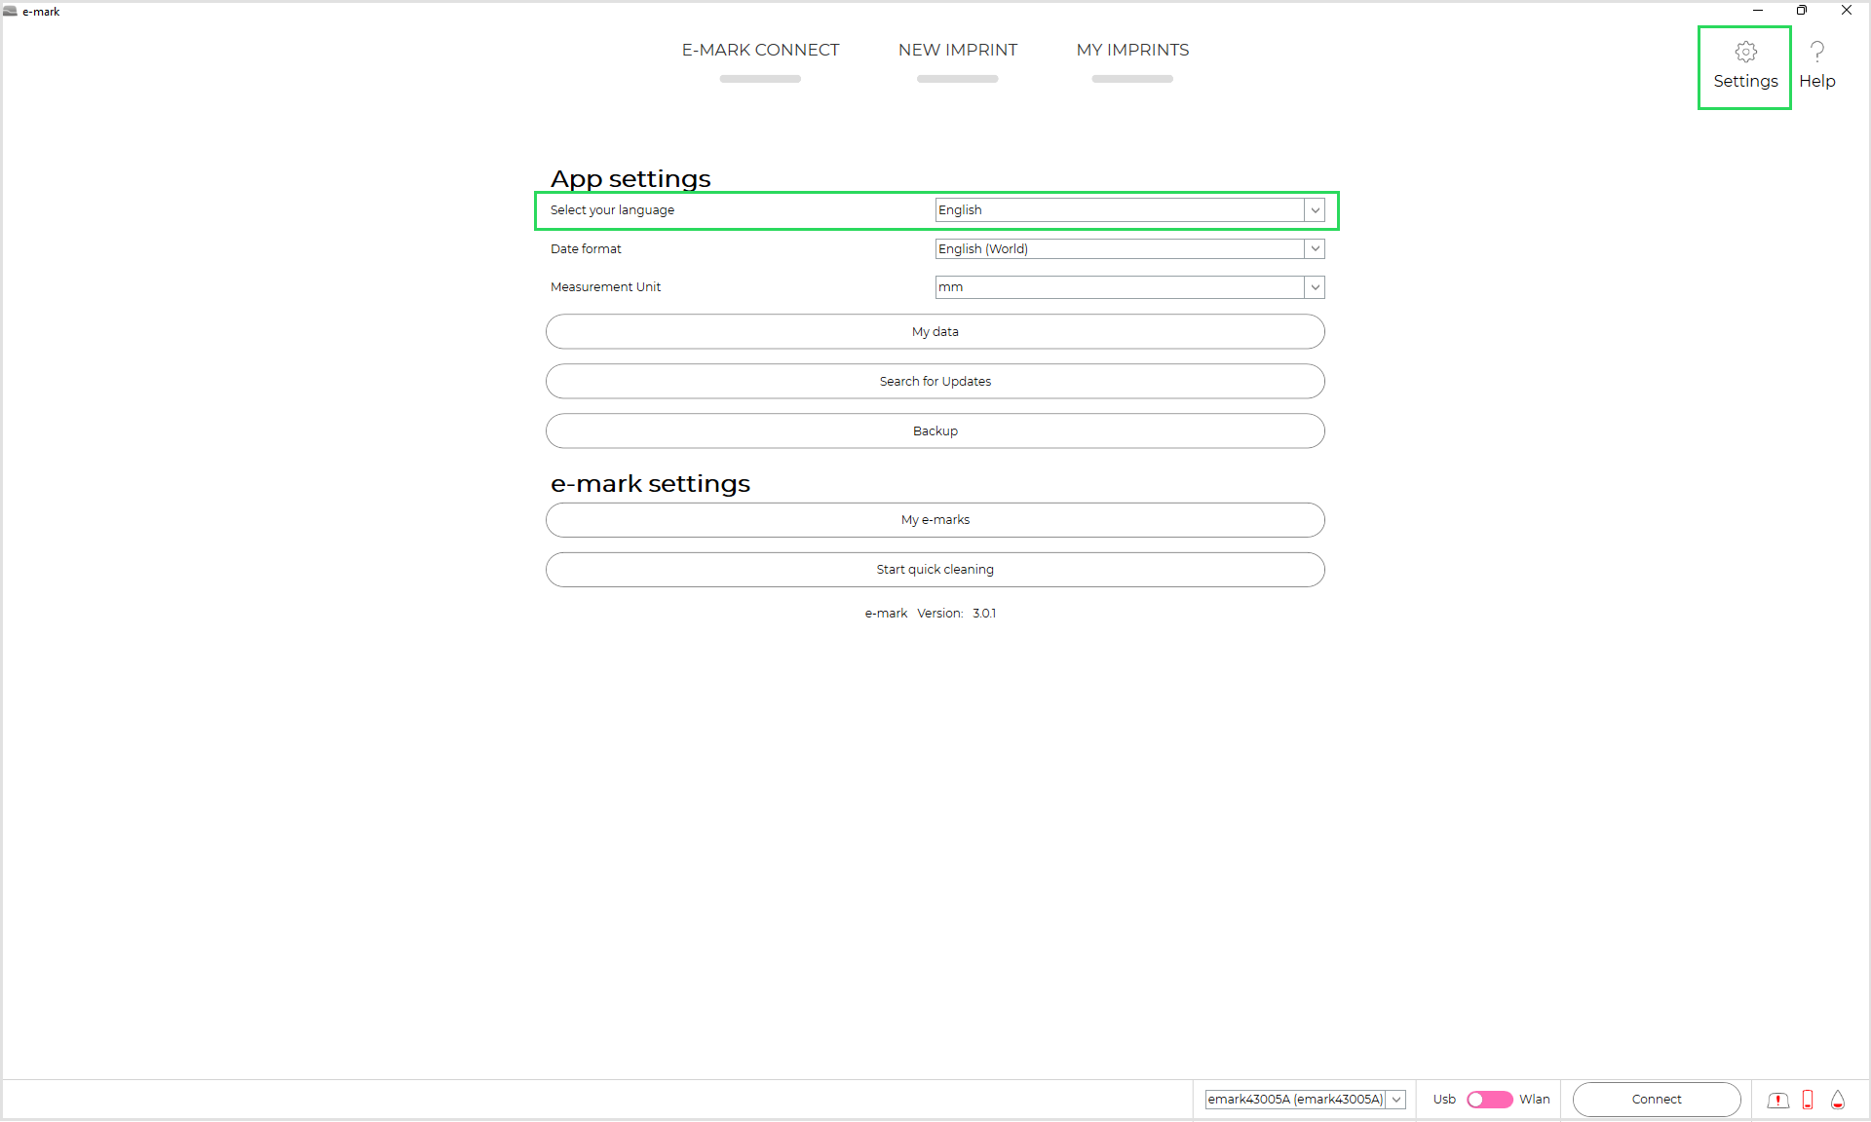Viewport: 1871px width, 1122px height.
Task: Minimize the e-mark window
Action: point(1758,11)
